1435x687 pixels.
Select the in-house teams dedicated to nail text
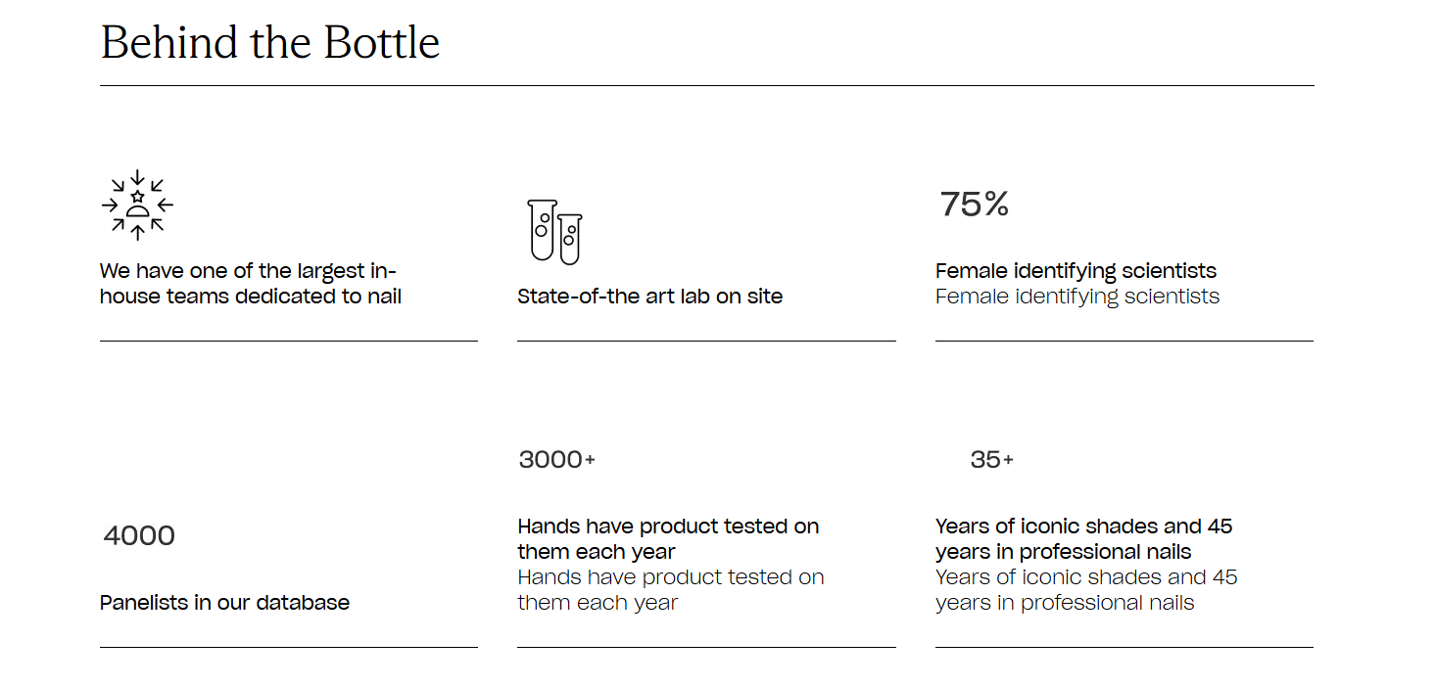(250, 284)
